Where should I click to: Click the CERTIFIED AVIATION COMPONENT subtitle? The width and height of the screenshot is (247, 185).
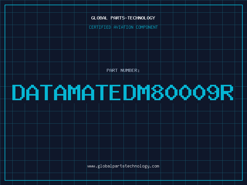coord(123,27)
